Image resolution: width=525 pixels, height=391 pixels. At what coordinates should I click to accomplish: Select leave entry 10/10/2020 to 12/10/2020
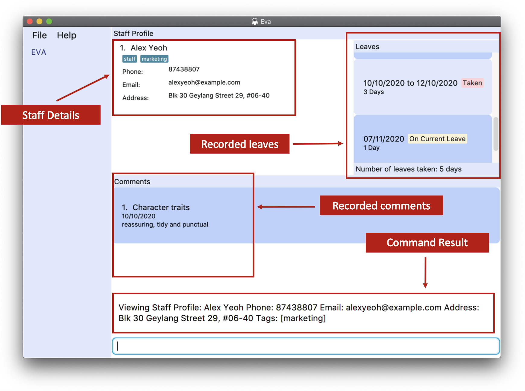coord(423,87)
